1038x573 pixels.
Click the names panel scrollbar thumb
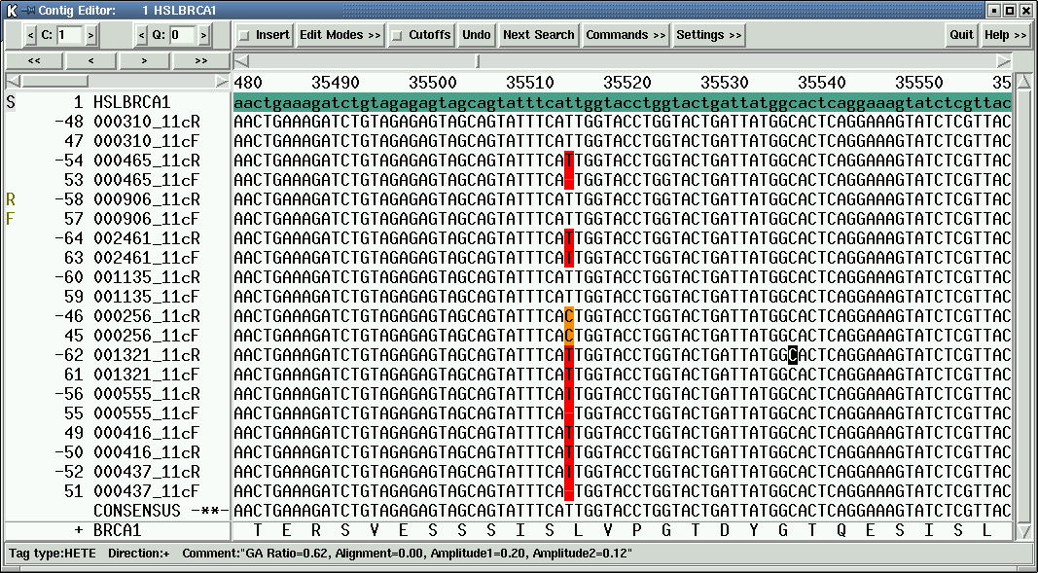coord(54,82)
